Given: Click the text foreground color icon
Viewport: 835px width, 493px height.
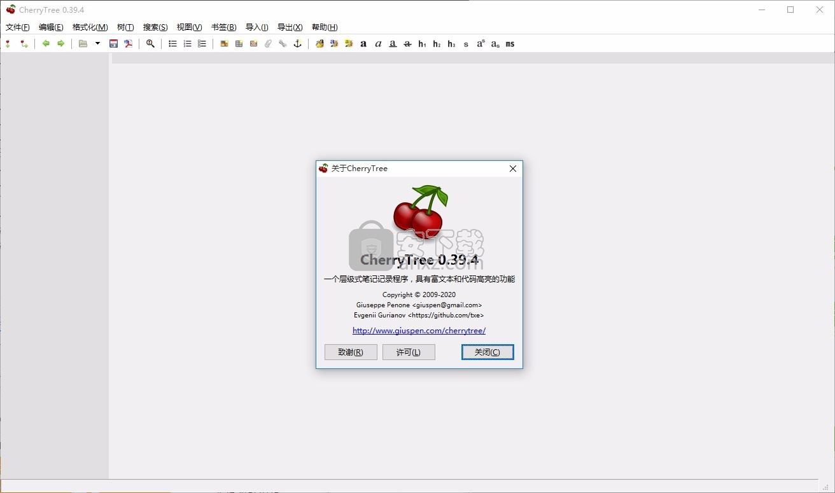Looking at the screenshot, I should pos(334,44).
